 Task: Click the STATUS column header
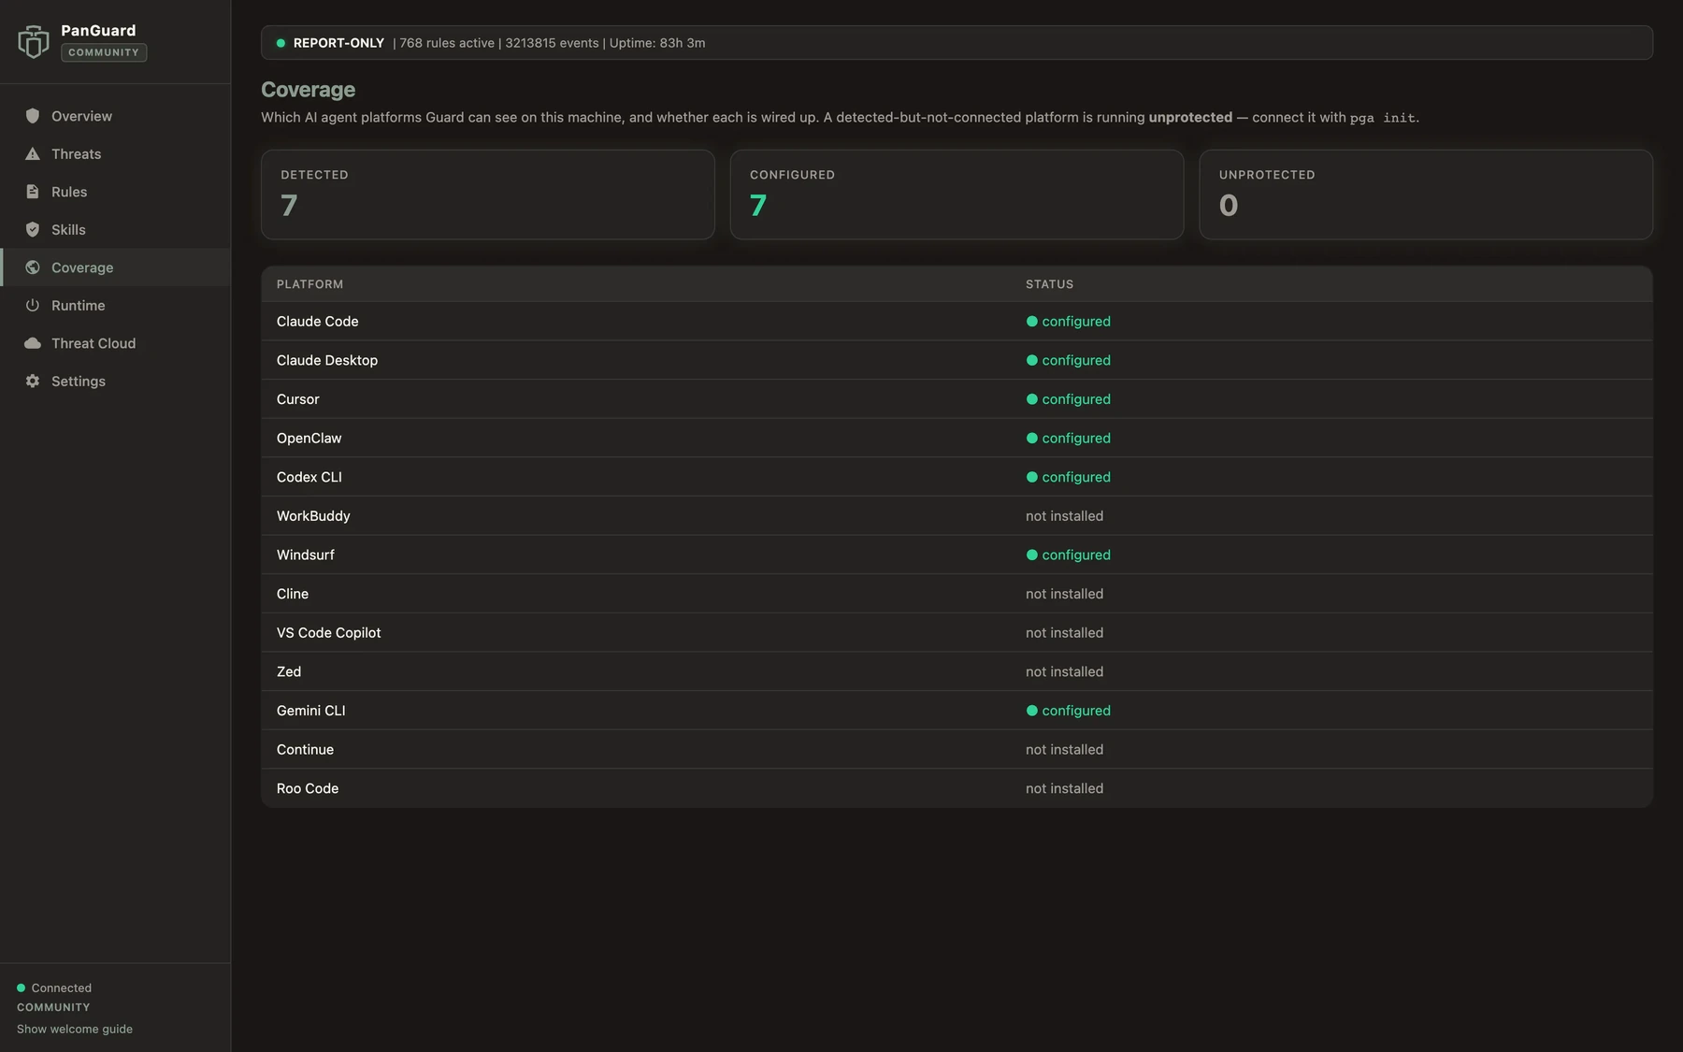pyautogui.click(x=1050, y=284)
